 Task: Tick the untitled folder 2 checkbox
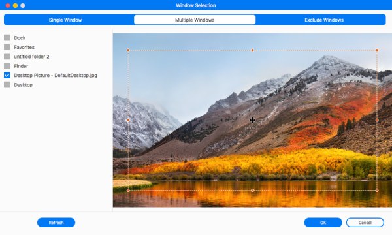click(x=7, y=56)
